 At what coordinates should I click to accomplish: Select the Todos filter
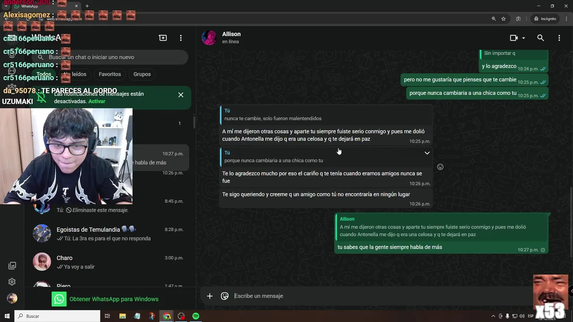(44, 74)
